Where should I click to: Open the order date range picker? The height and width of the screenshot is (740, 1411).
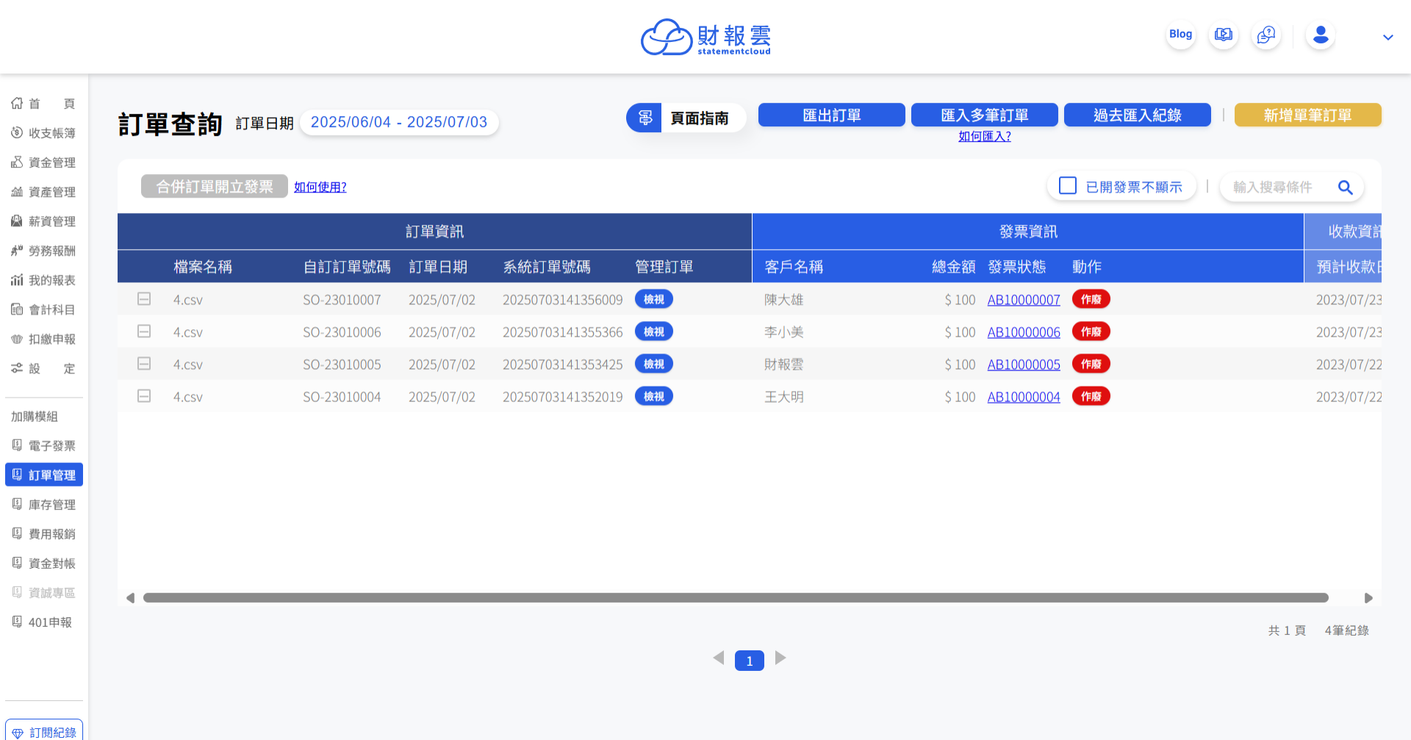[399, 122]
